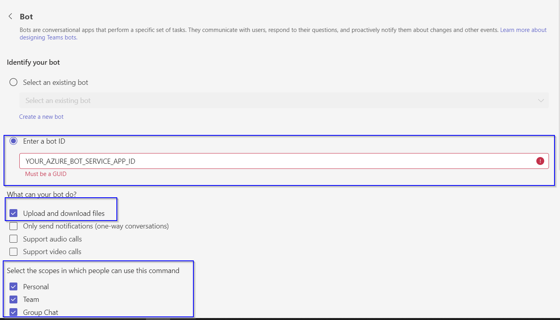Go back using the arrow beside Bot
This screenshot has height=320, width=560.
pos(10,17)
